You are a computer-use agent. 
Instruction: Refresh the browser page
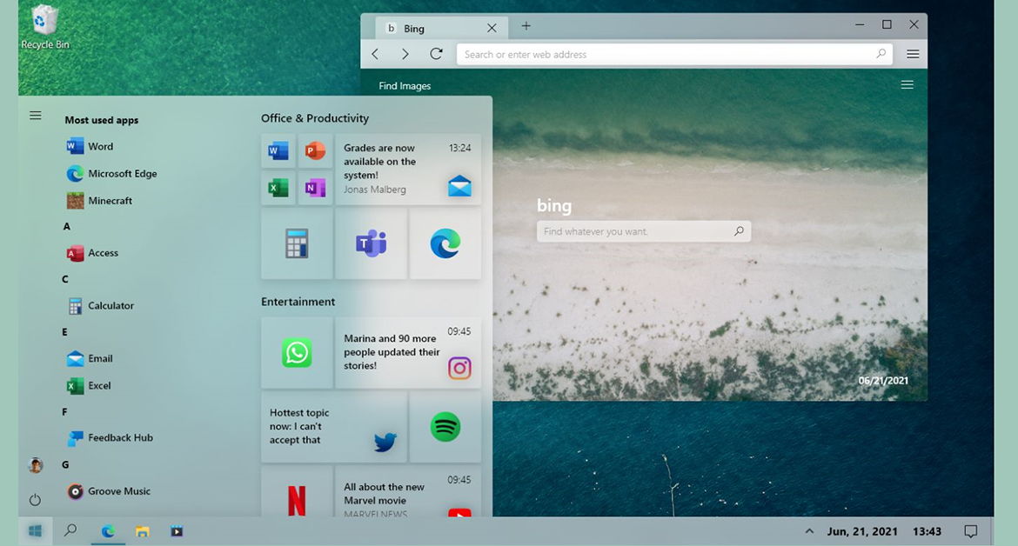tap(436, 54)
